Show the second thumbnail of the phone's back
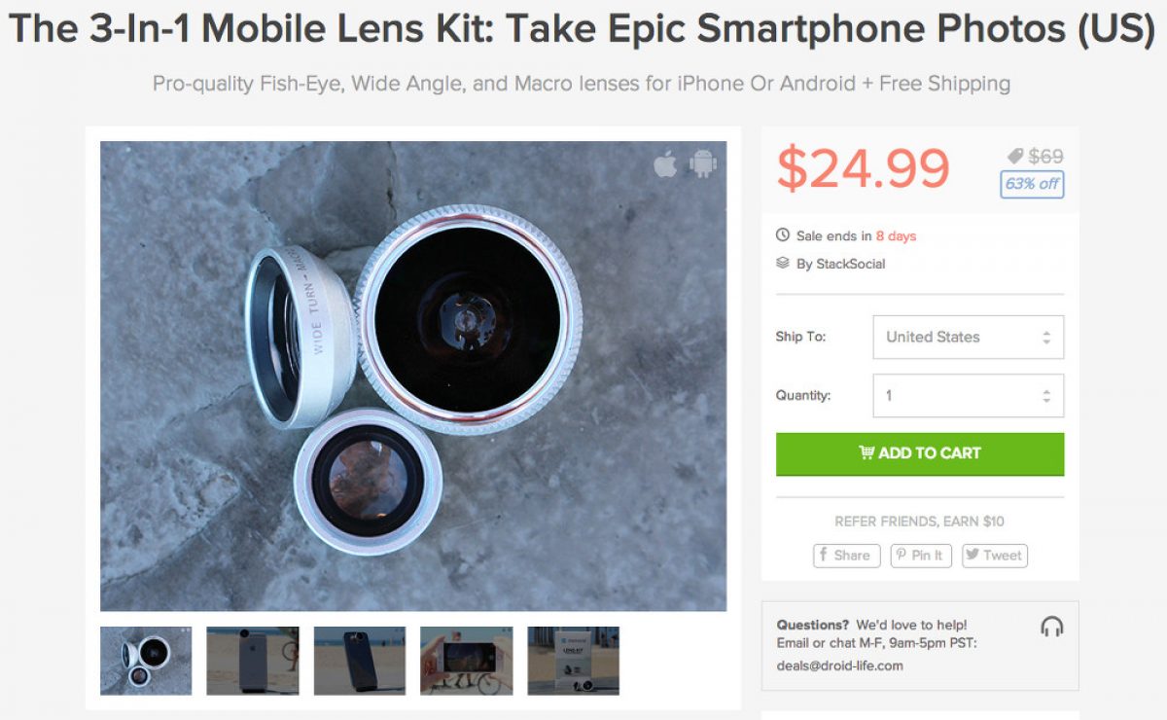Screen dimensions: 1167x720 tap(253, 661)
